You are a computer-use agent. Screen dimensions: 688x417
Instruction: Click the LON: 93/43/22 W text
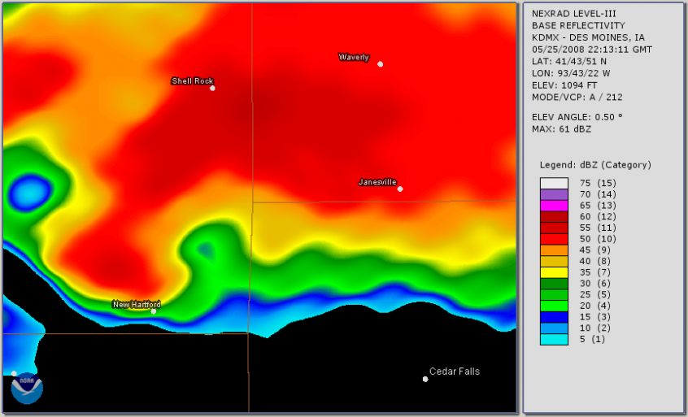(x=571, y=73)
